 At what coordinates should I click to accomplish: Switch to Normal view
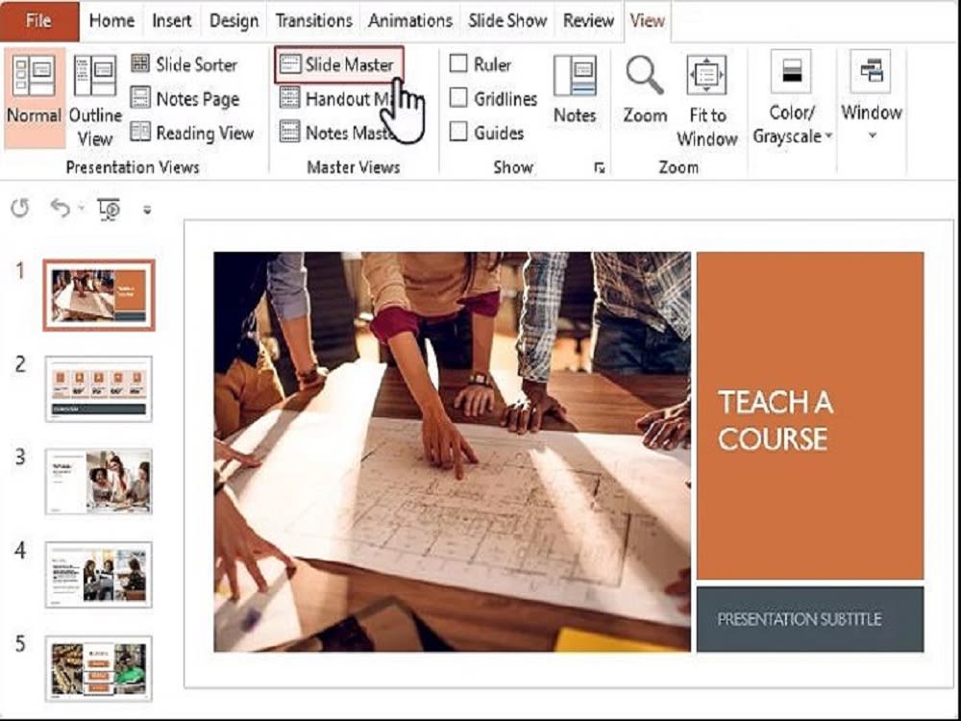(35, 98)
